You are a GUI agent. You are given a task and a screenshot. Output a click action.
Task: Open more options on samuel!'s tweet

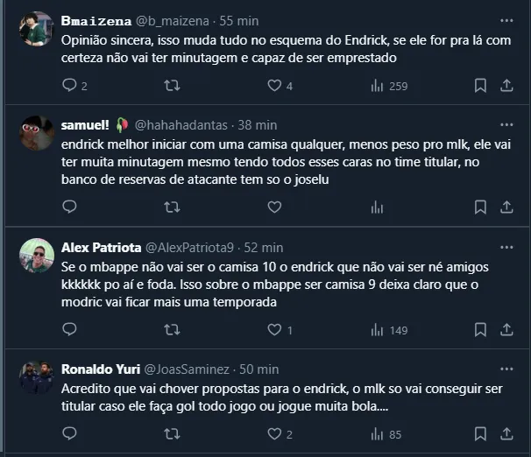506,124
